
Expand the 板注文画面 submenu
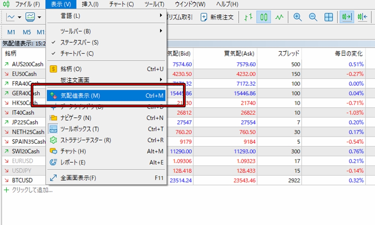click(75, 80)
